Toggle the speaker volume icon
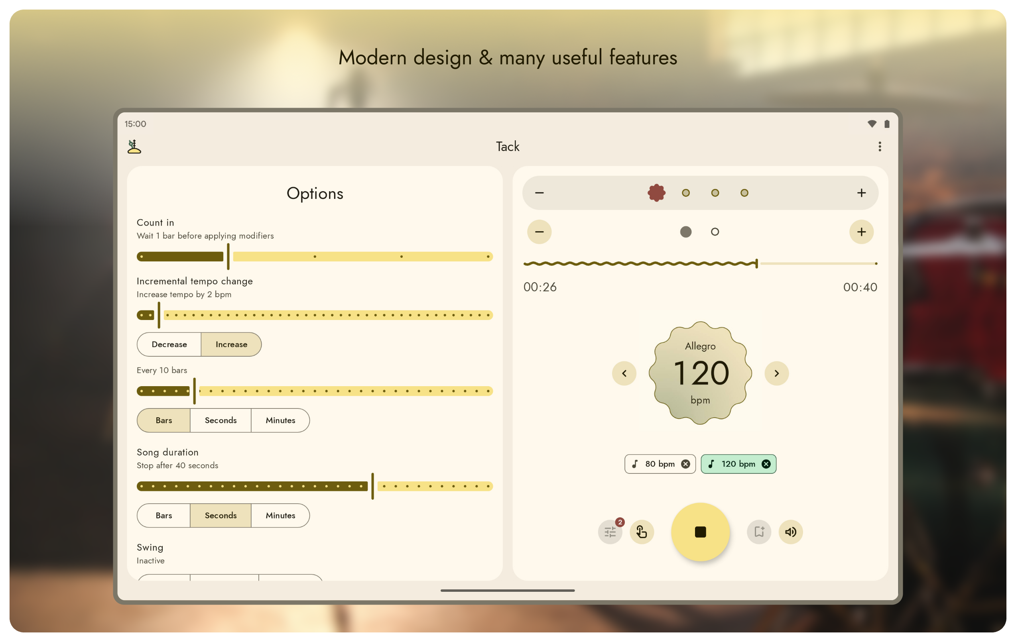 [x=790, y=532]
